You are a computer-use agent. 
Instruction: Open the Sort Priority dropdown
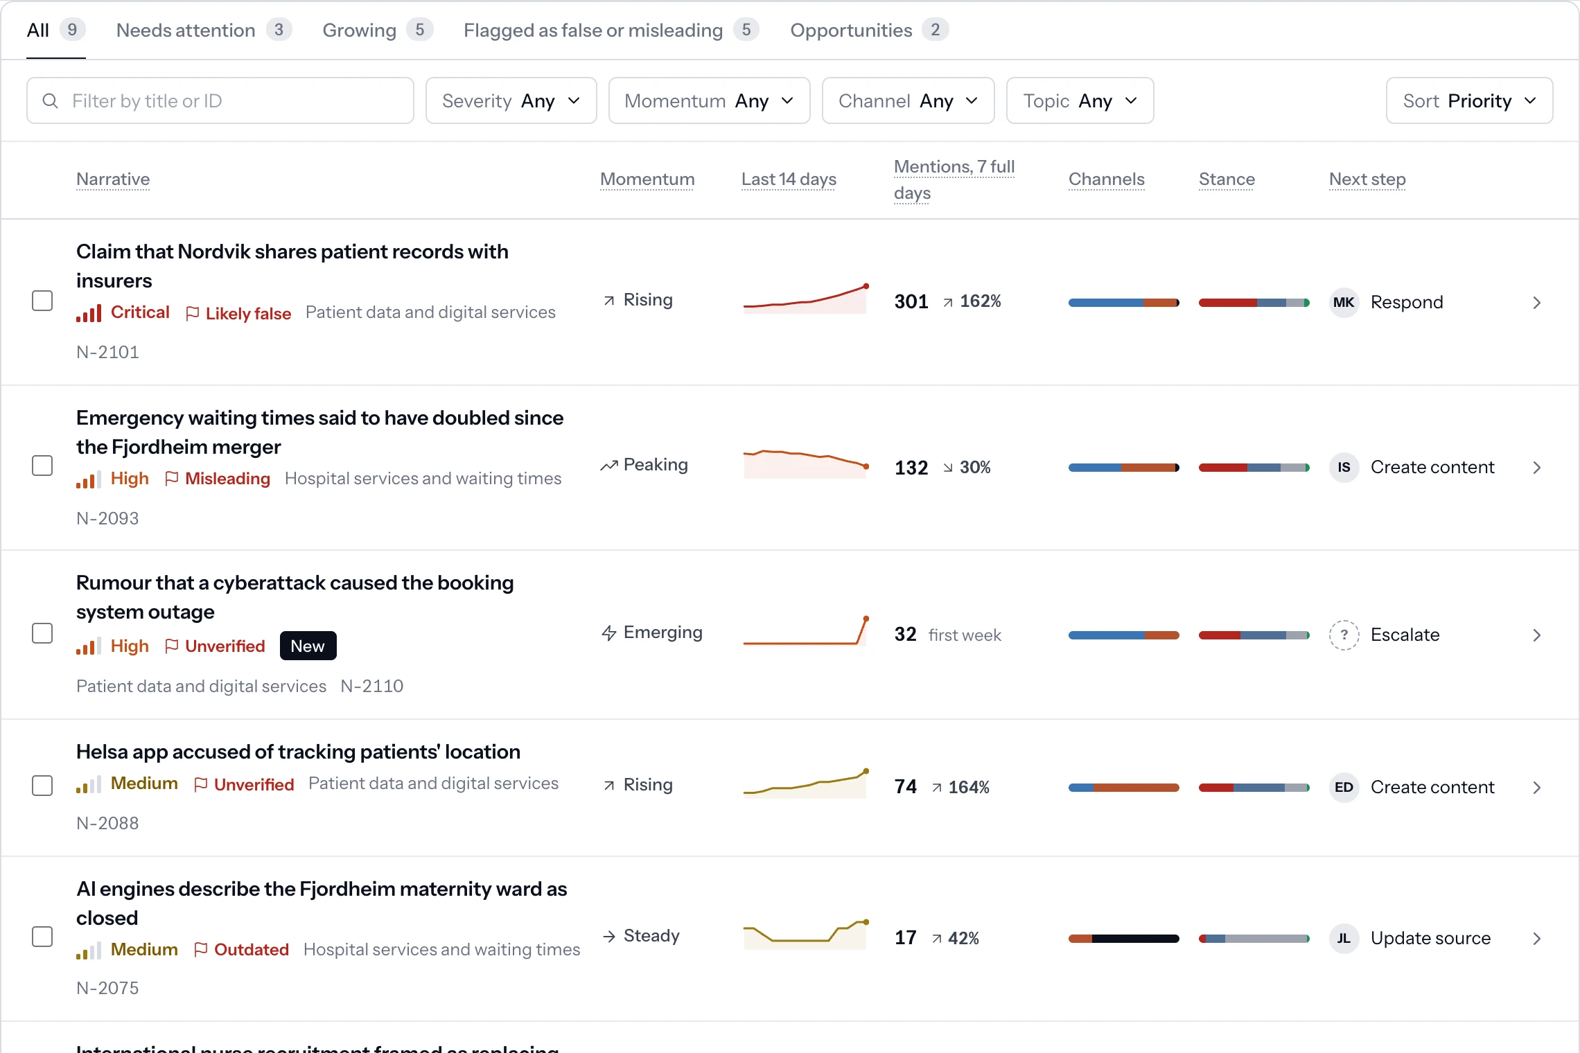(x=1469, y=101)
